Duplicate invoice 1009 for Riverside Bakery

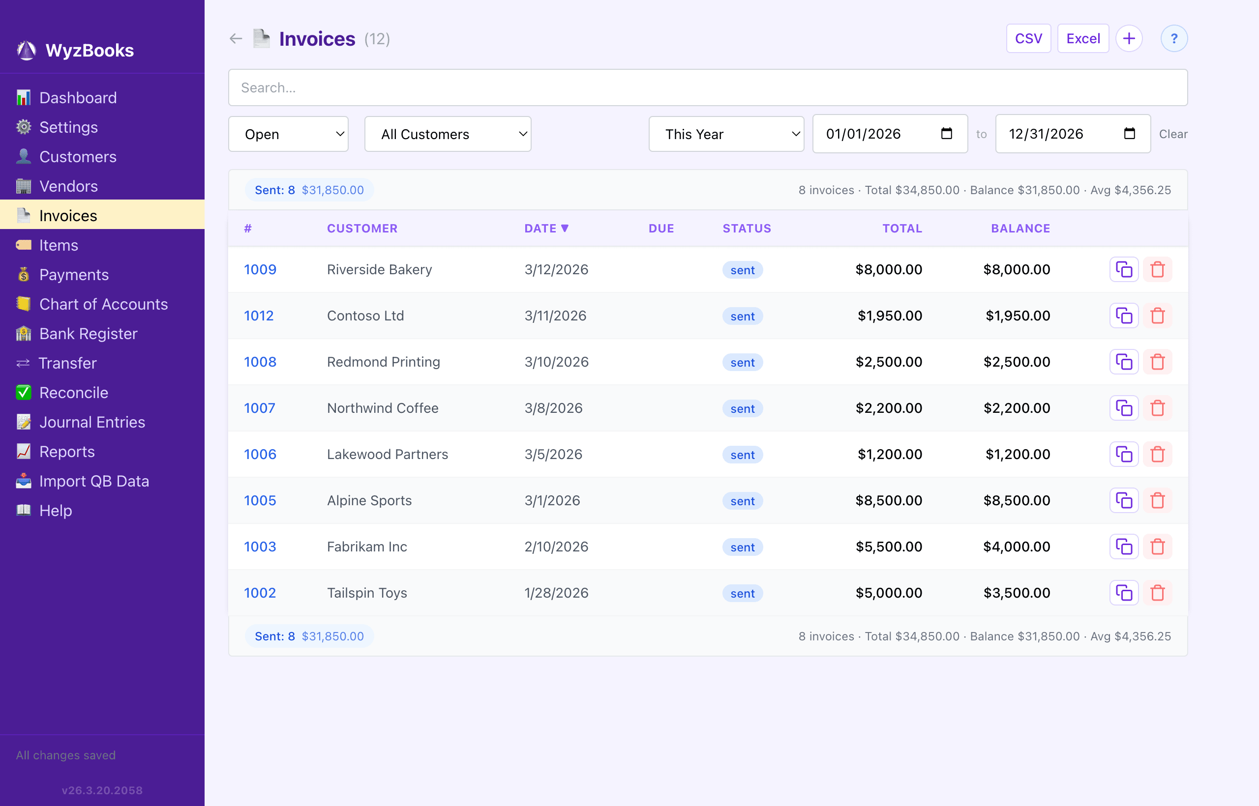coord(1124,269)
